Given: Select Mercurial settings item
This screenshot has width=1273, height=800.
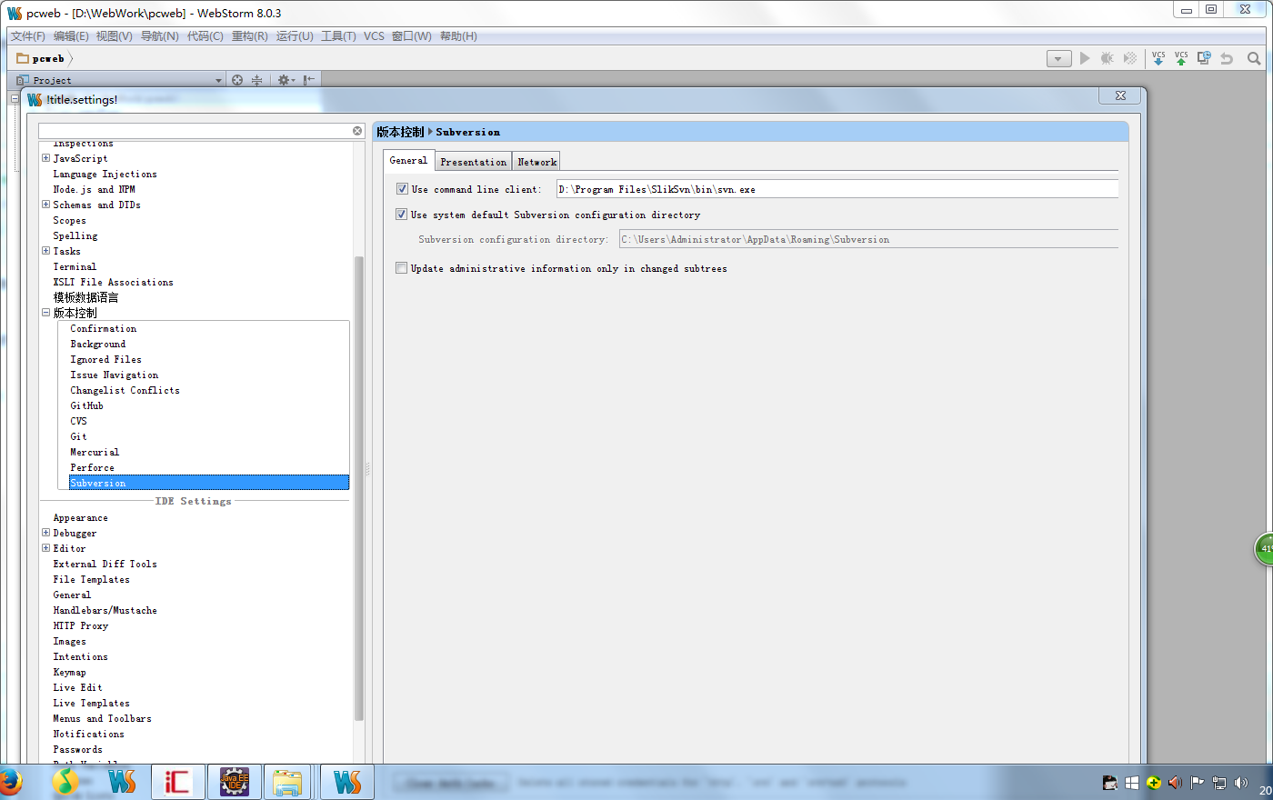Looking at the screenshot, I should (x=95, y=452).
